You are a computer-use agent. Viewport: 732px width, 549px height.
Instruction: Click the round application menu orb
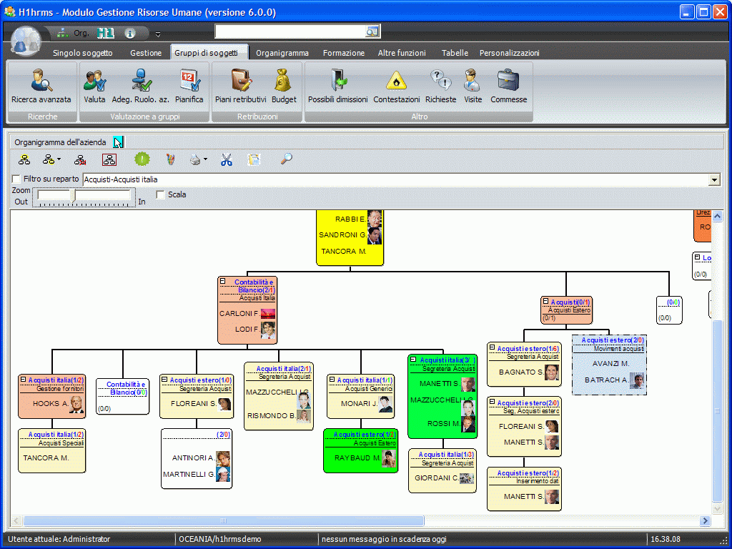point(26,41)
